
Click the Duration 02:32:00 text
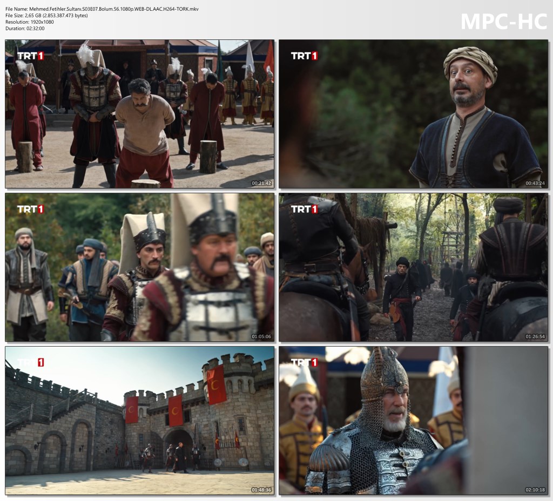(25, 28)
